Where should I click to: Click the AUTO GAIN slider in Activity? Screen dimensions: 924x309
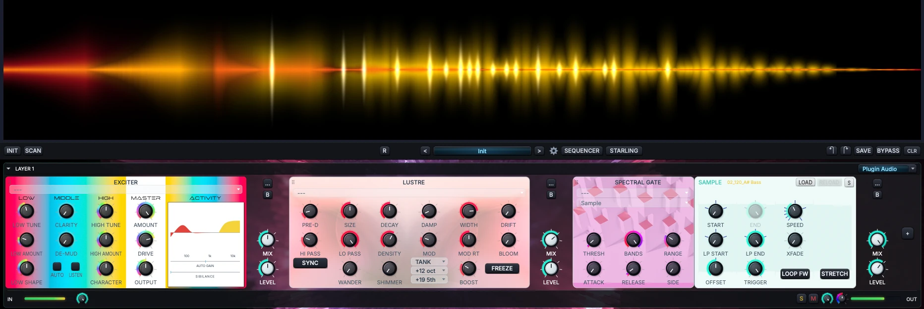coord(205,261)
